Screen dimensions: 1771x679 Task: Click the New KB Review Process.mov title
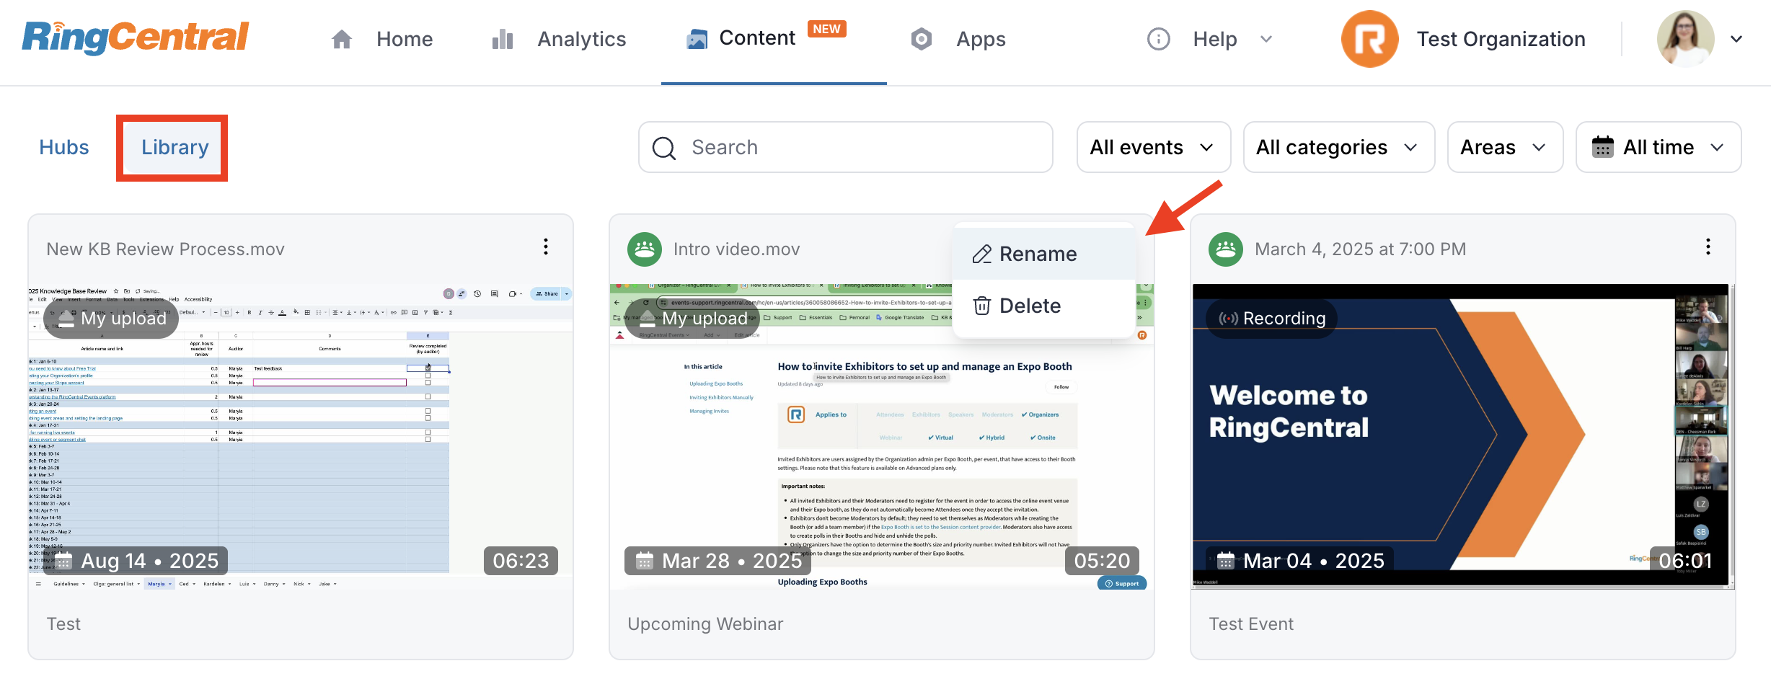pos(166,249)
